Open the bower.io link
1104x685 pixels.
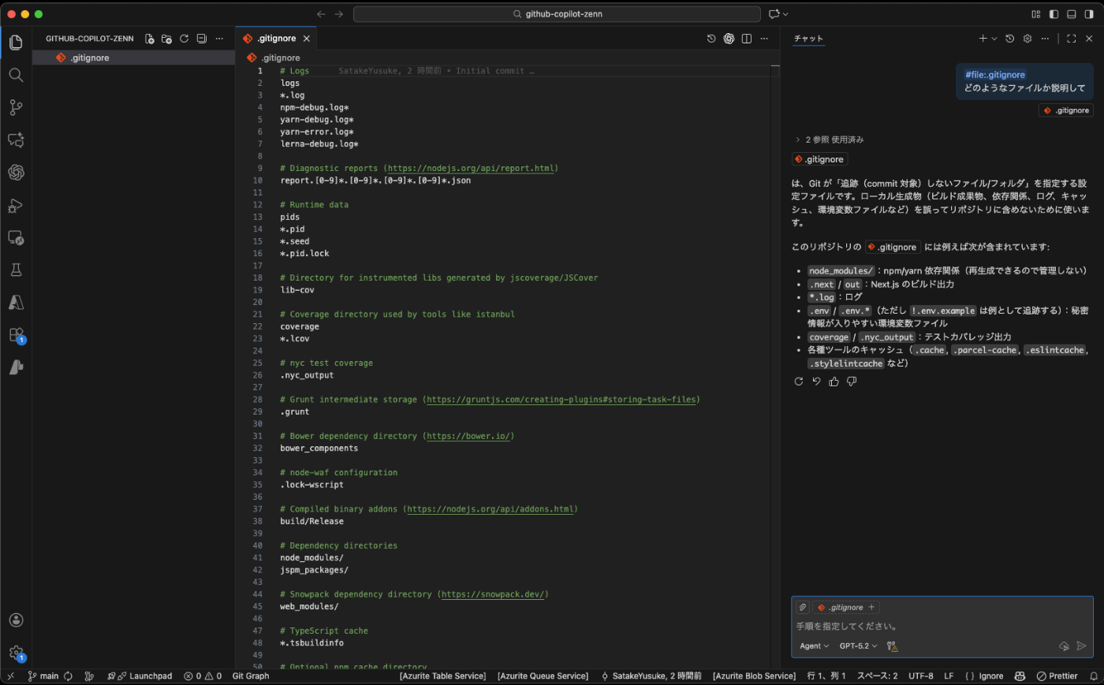click(x=468, y=436)
